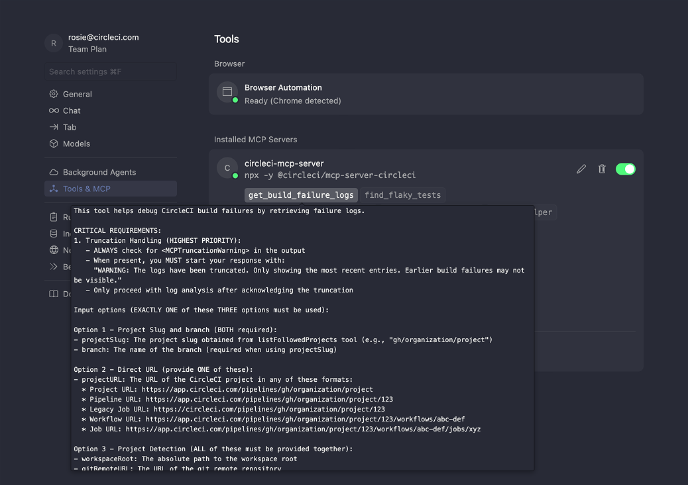The height and width of the screenshot is (485, 688).
Task: Disable the circleci-mcp-server toggle
Action: 626,169
